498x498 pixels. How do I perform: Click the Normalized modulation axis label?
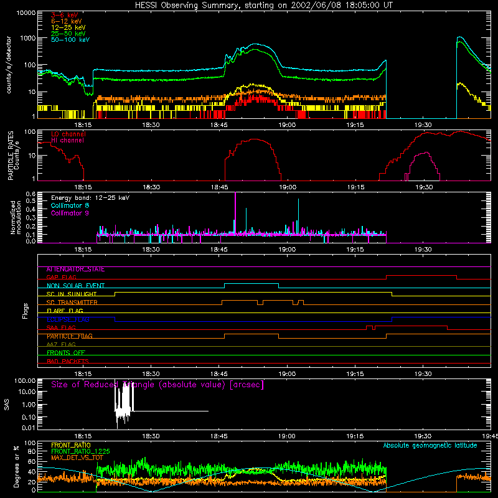[16, 217]
